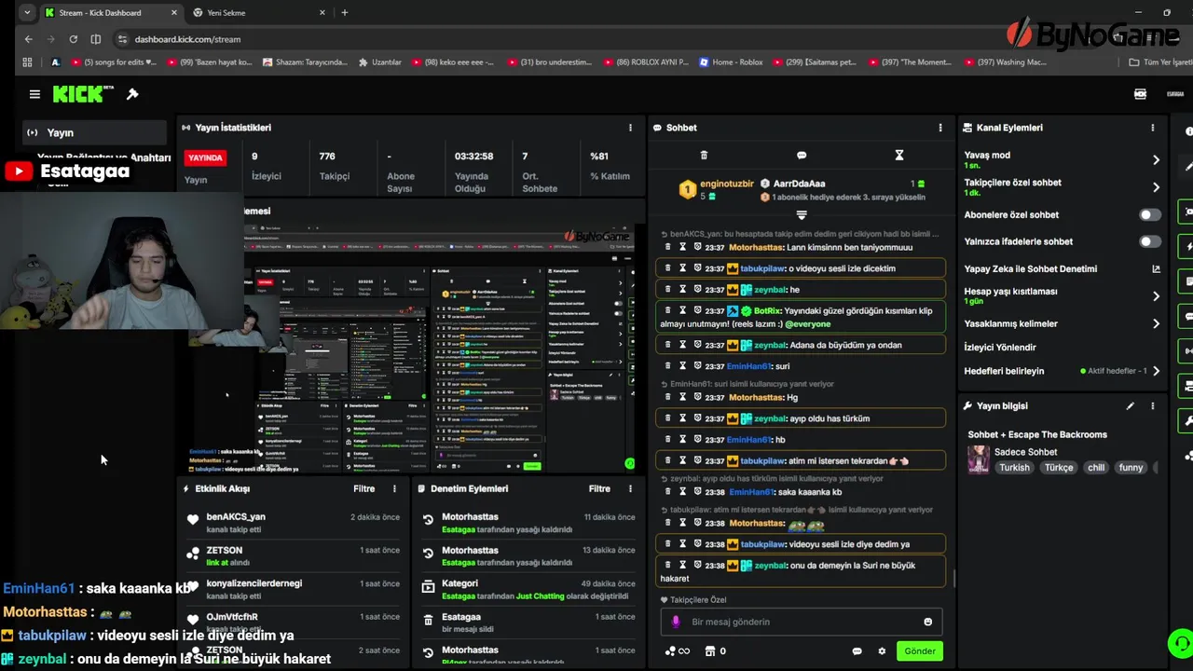Click the Bir mesaj gönderin input field
The image size is (1193, 671).
coord(802,622)
